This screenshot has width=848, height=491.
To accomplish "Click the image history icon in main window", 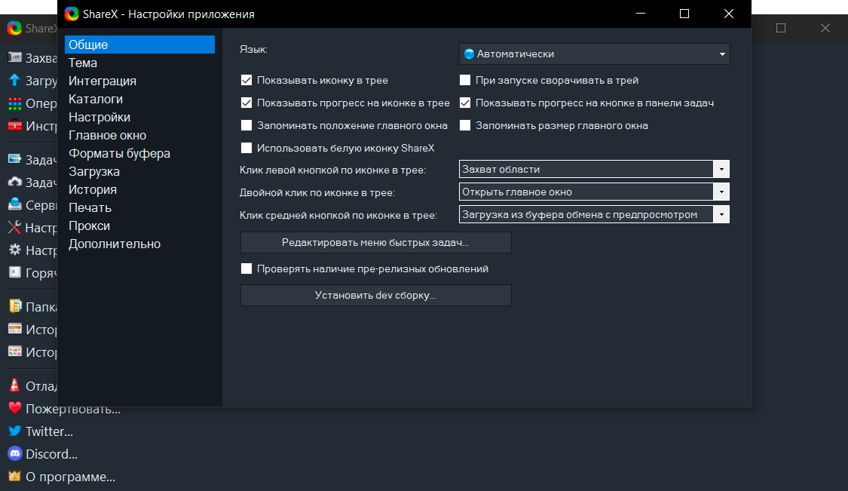I will click(15, 351).
